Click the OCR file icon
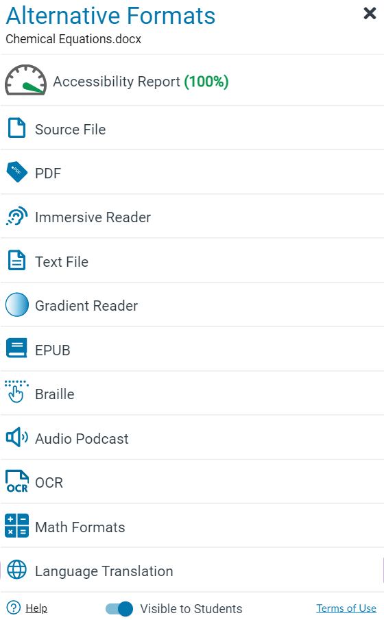This screenshot has height=620, width=384. pos(17,481)
